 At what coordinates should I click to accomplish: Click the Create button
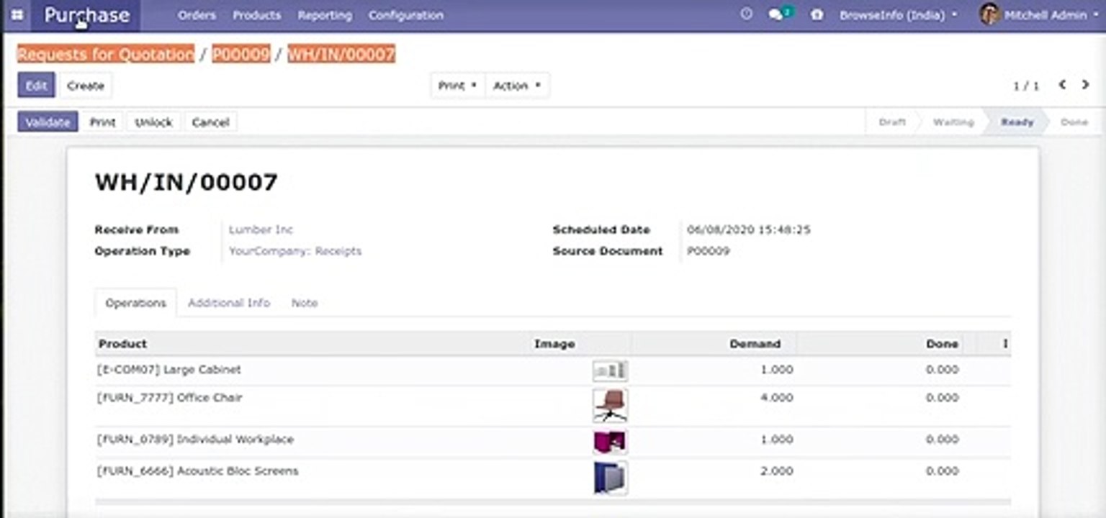tap(86, 86)
